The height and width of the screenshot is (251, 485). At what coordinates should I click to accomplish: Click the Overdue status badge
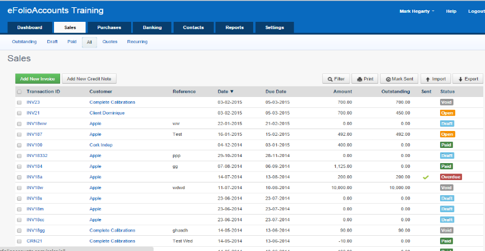click(x=450, y=177)
